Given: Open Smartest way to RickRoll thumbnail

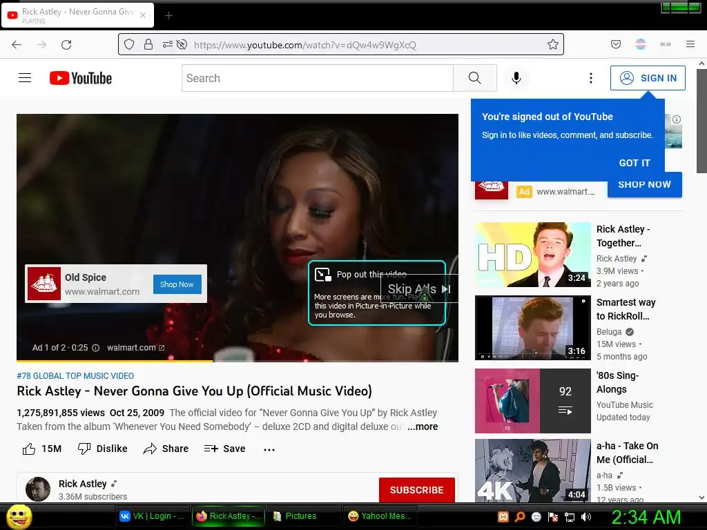Looking at the screenshot, I should 532,328.
